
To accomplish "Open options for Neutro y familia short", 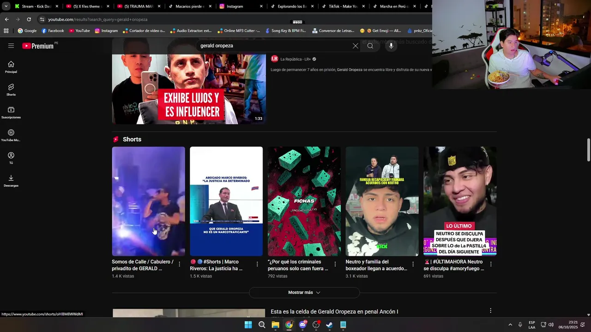I will pos(413,264).
